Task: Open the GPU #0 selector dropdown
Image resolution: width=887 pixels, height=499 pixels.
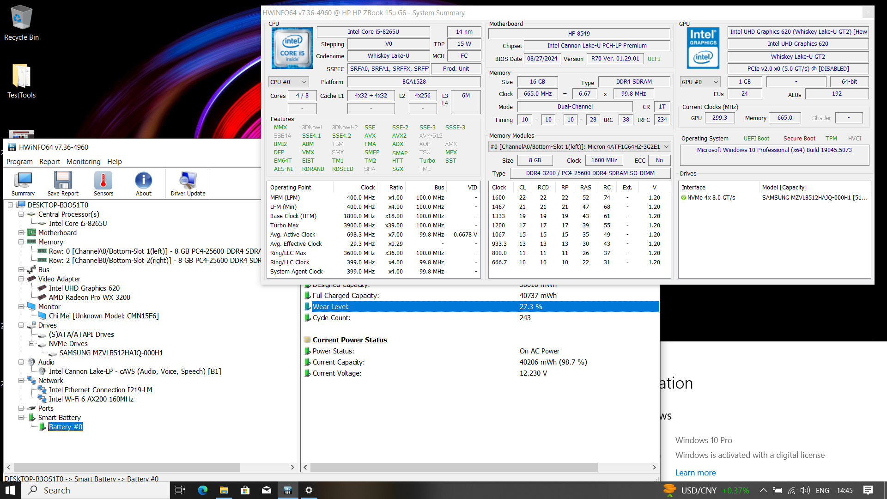Action: (700, 82)
